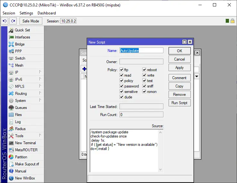The image size is (237, 183).
Task: Click the System gear icon in the sidebar
Action: pos(11,101)
